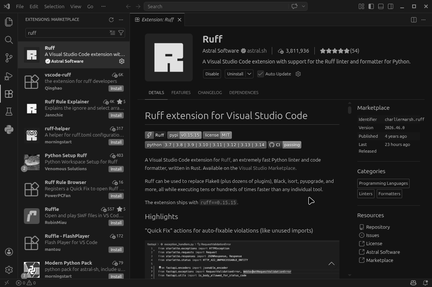Open the Selection menu
Viewport: 432px width, 287px height.
click(54, 6)
